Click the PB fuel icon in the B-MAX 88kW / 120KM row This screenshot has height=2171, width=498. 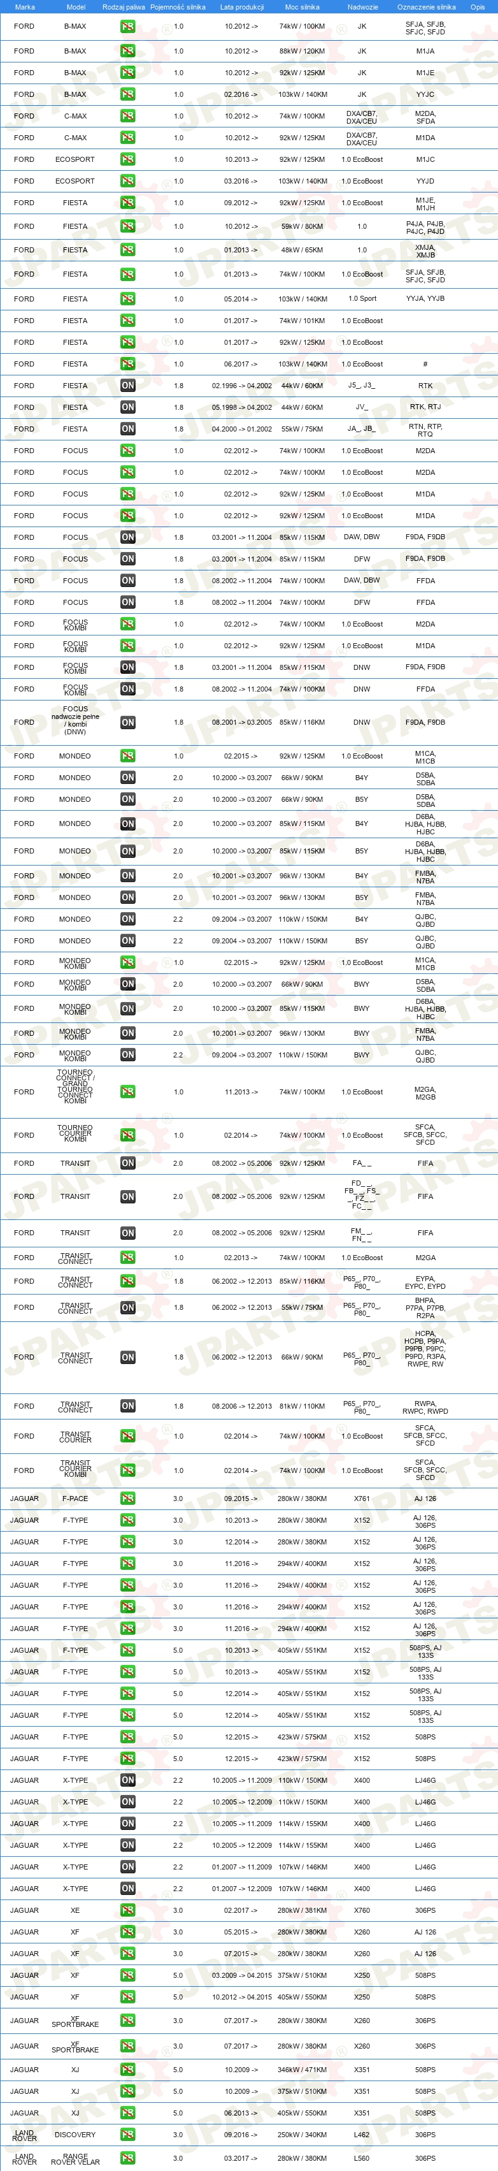127,50
